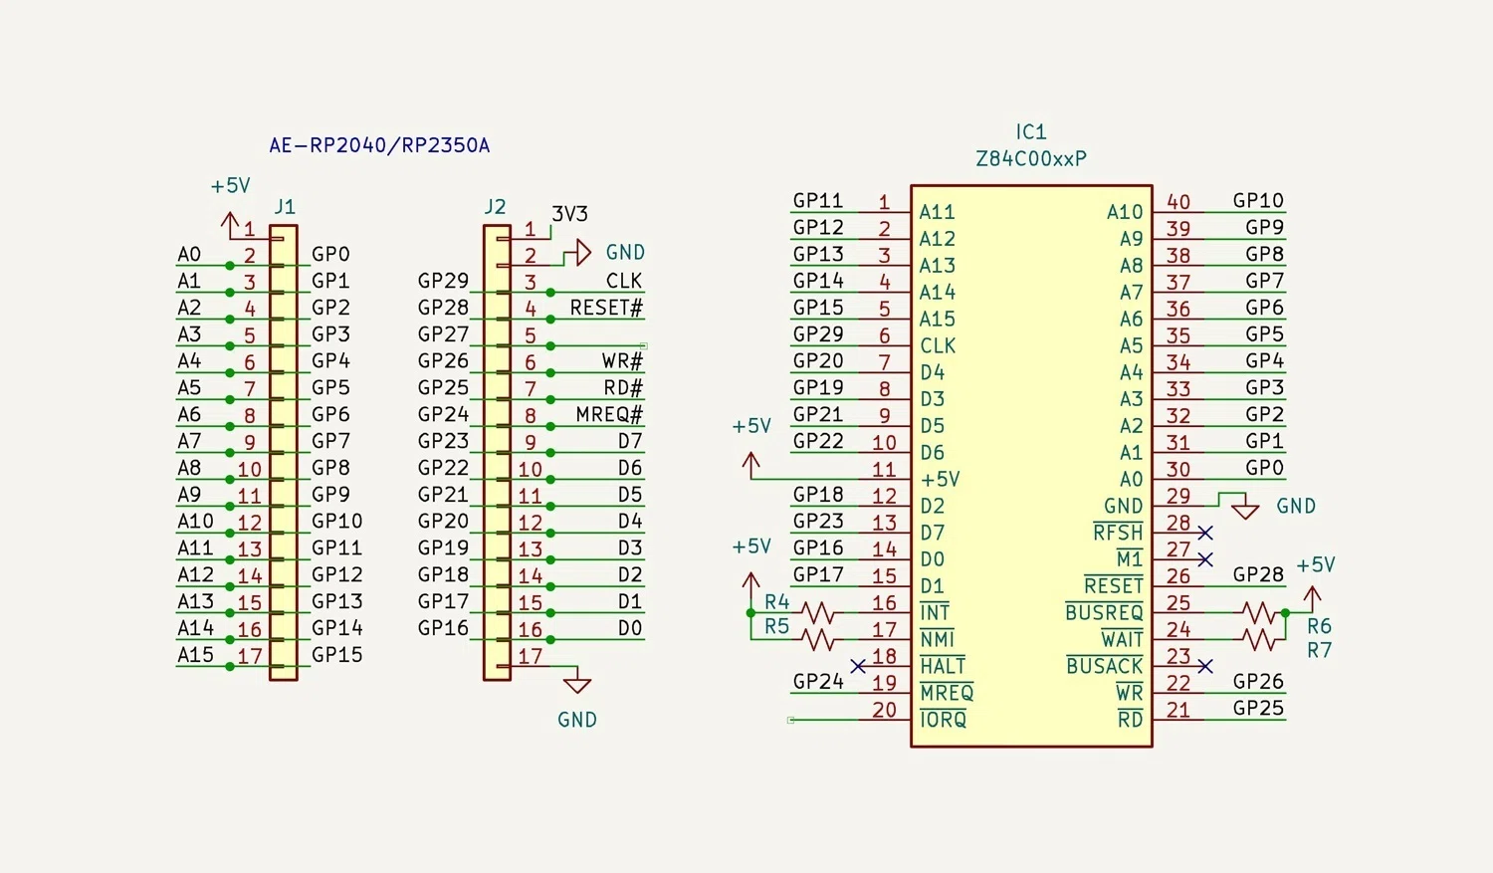Select the IC1 reference designator
This screenshot has width=1493, height=873.
point(1031,132)
